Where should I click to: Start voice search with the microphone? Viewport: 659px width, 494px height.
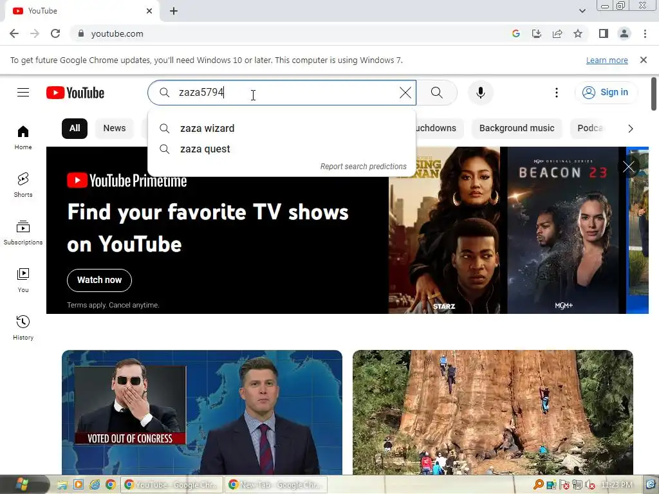coord(480,93)
